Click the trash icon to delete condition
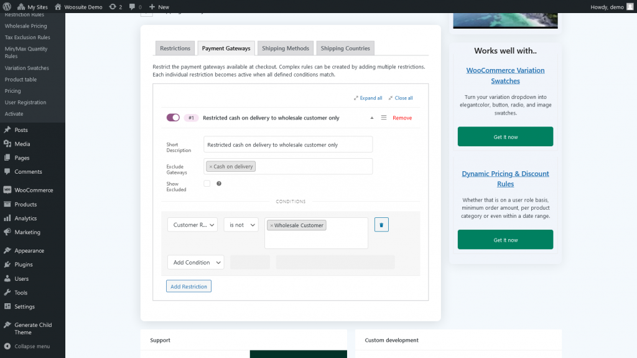 (x=381, y=225)
